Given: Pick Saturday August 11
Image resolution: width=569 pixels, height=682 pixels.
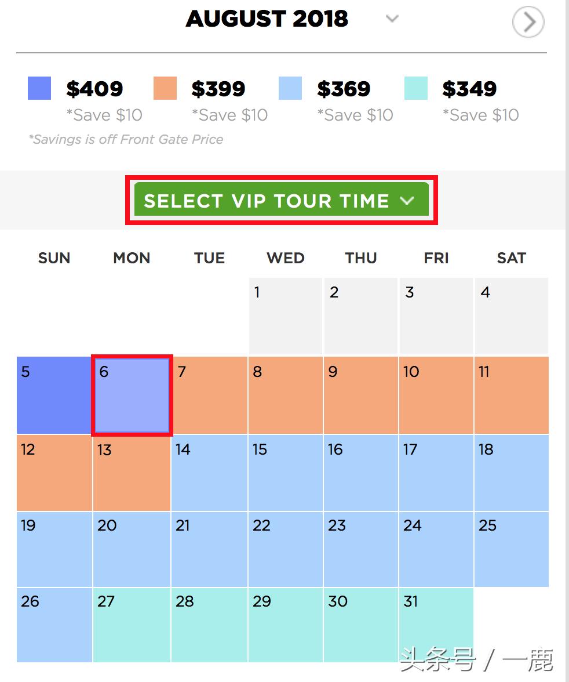Looking at the screenshot, I should click(511, 395).
